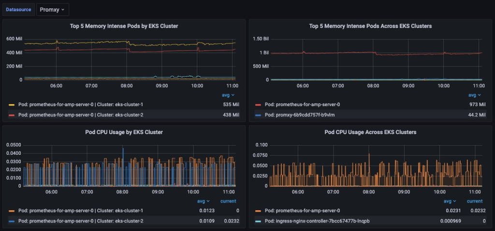Click cyan swatch beside ingress-nginx-controller pod

click(258, 221)
